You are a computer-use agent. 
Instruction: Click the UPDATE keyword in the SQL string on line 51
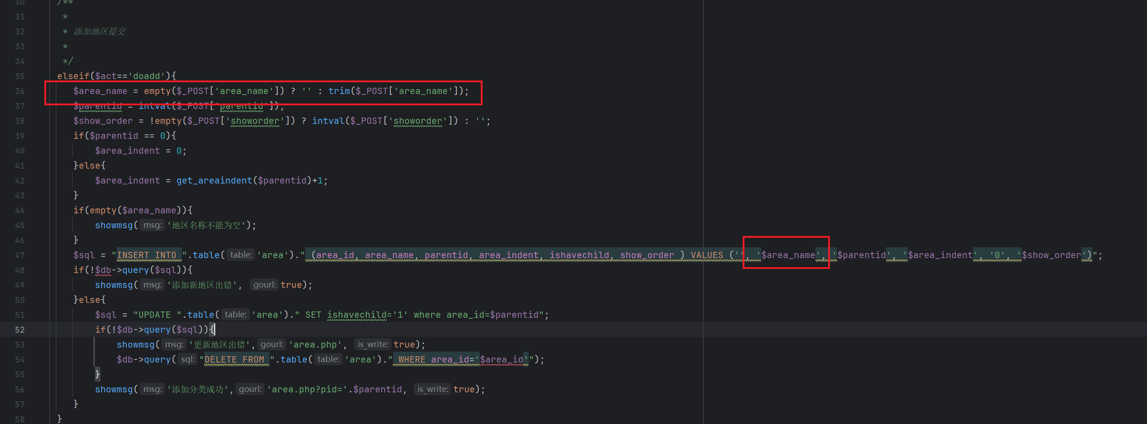(155, 315)
